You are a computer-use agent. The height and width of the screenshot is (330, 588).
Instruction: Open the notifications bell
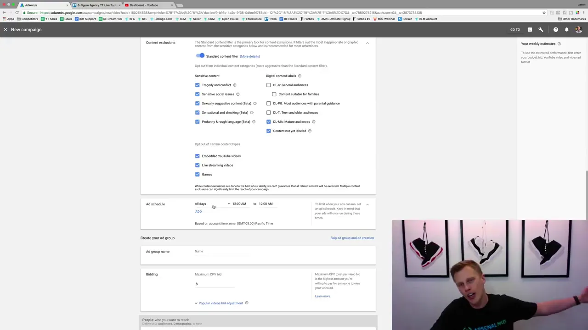(x=566, y=29)
